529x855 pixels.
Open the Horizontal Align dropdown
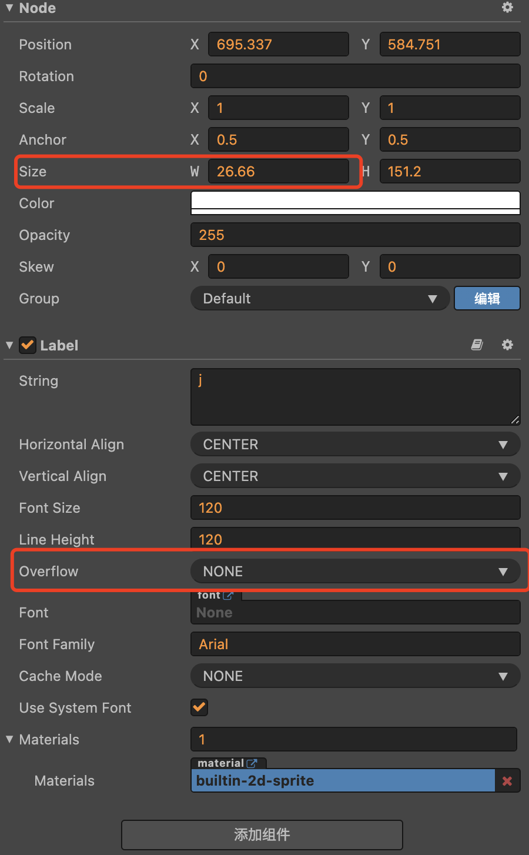coord(355,445)
